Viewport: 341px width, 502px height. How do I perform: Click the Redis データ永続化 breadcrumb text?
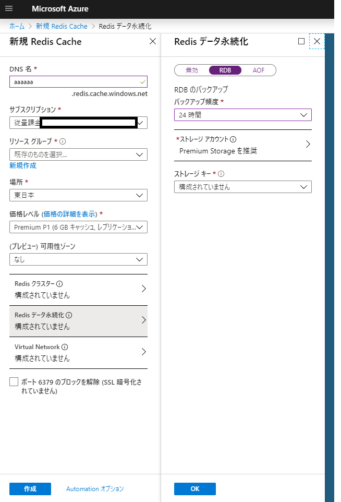click(125, 26)
